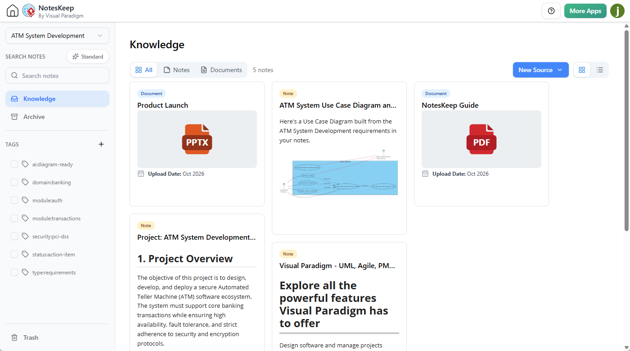Click the tag icon beside domain:banking
The height and width of the screenshot is (351, 630).
click(x=25, y=182)
